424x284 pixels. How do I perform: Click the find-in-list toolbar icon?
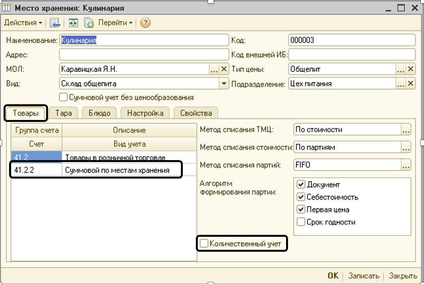pos(55,23)
